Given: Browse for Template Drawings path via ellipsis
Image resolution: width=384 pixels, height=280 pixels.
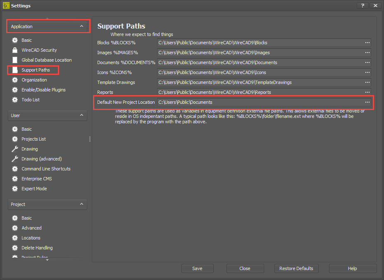Looking at the screenshot, I should [x=367, y=82].
